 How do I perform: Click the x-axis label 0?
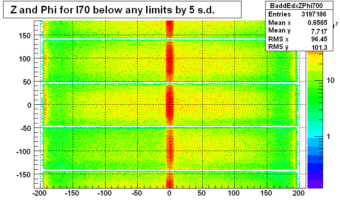point(169,193)
